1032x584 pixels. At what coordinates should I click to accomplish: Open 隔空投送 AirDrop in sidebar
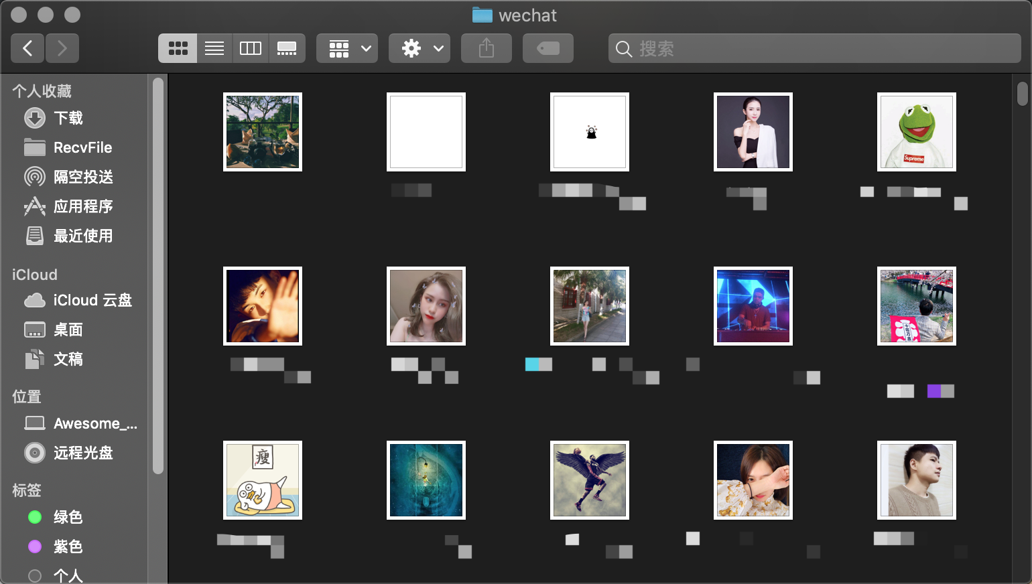point(83,177)
